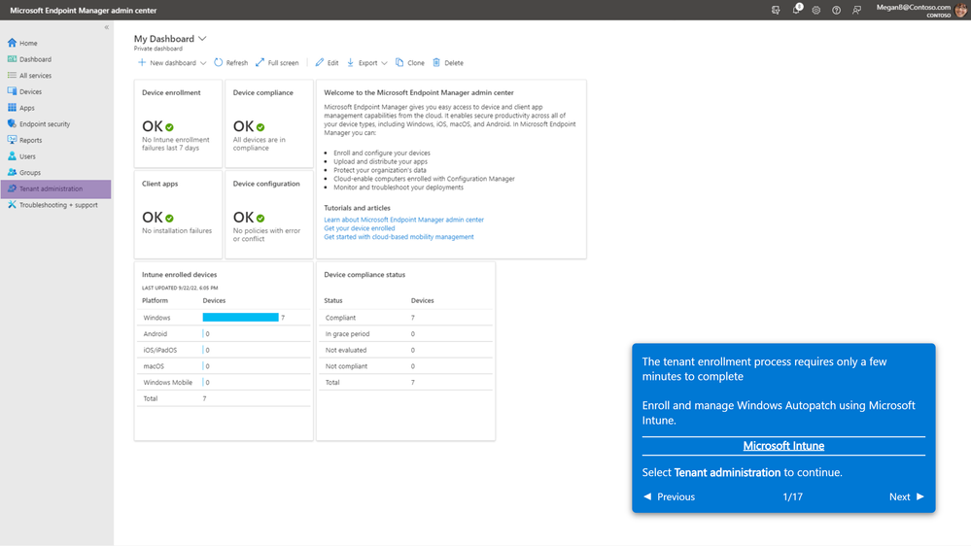Click Not compliant status row
The width and height of the screenshot is (971, 546).
(x=405, y=366)
